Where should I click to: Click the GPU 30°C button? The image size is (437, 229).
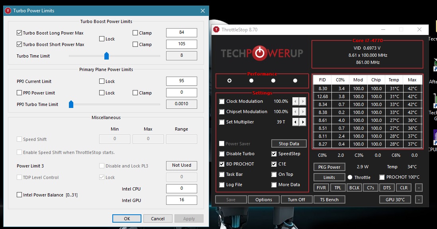click(x=395, y=200)
